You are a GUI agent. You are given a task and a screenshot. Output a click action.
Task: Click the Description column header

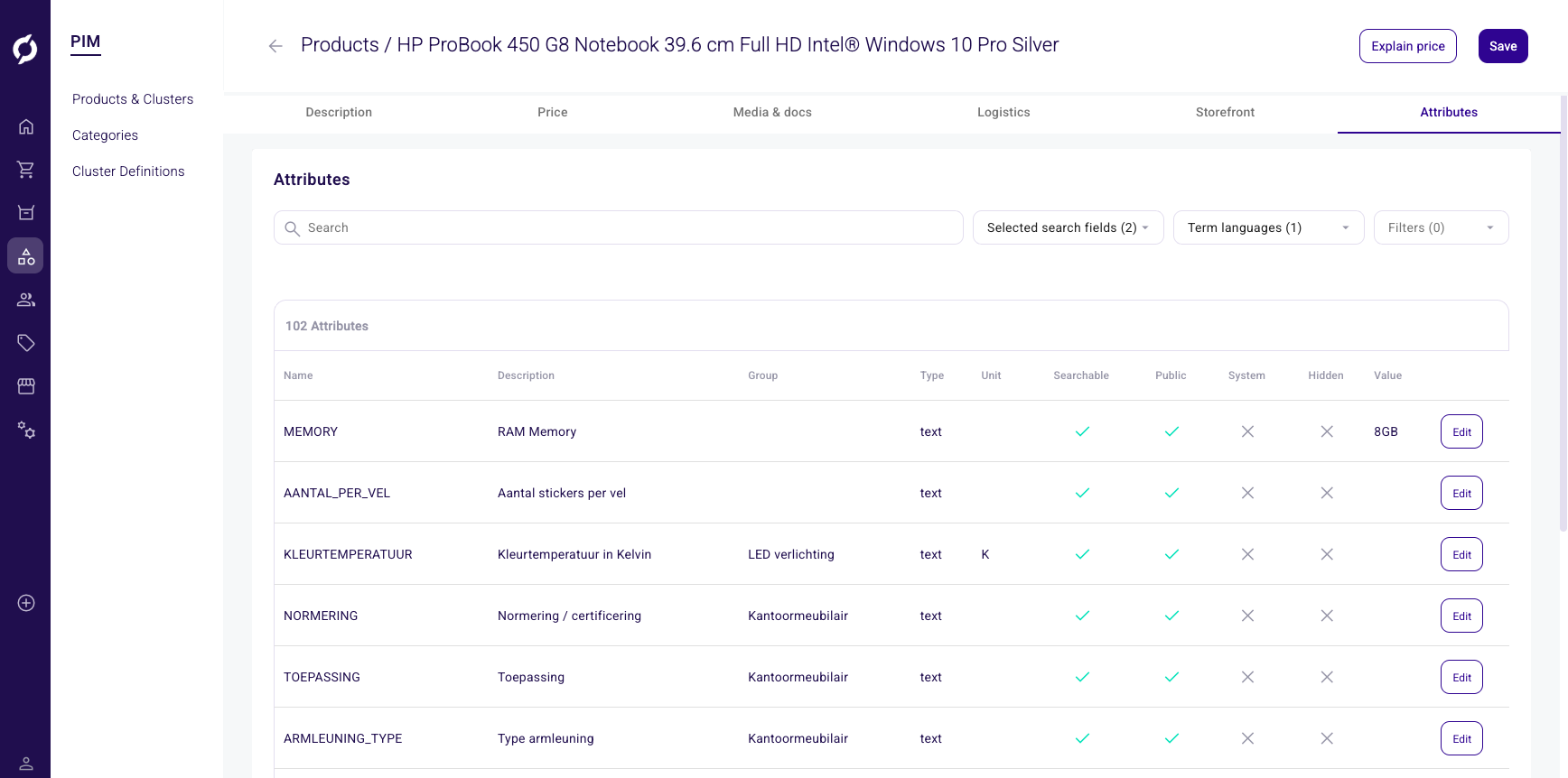tap(526, 375)
